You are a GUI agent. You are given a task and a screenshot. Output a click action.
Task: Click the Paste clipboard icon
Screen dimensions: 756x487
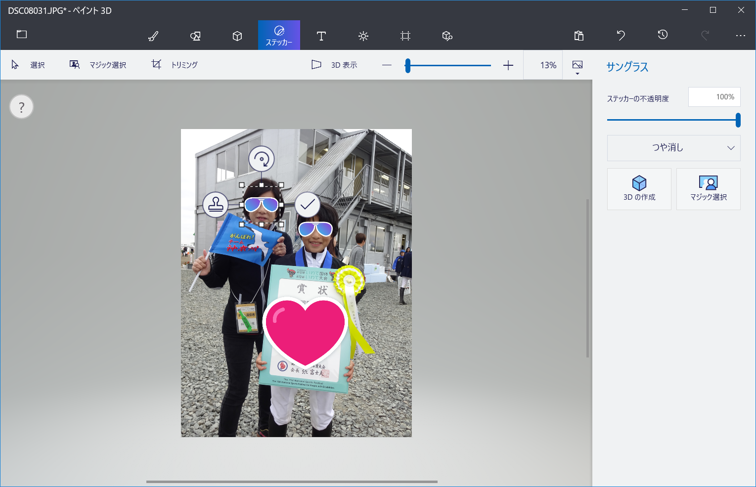tap(579, 36)
